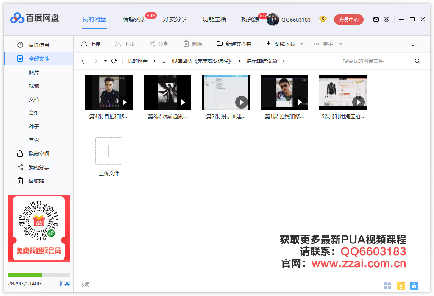
Task: Open the 功能宝箱 tab
Action: coord(214,19)
